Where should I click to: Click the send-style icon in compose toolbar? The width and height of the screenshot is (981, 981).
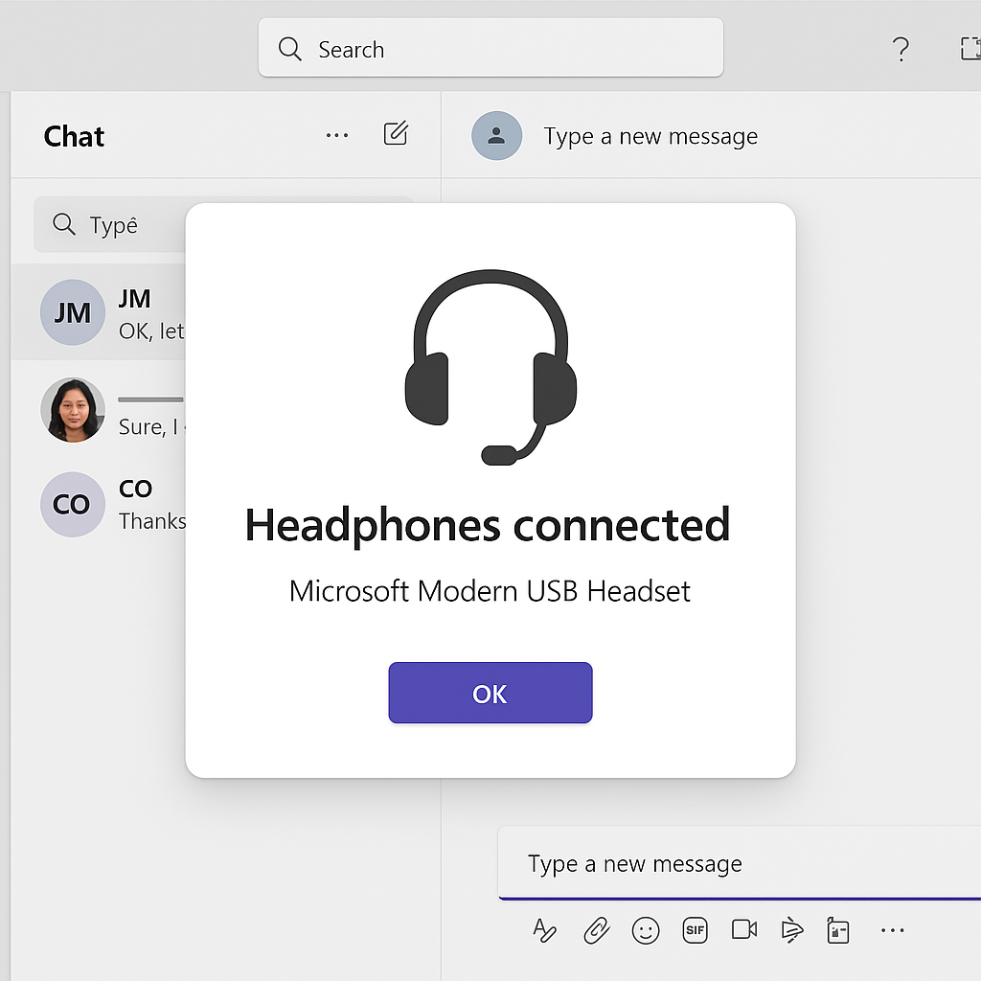(x=792, y=930)
